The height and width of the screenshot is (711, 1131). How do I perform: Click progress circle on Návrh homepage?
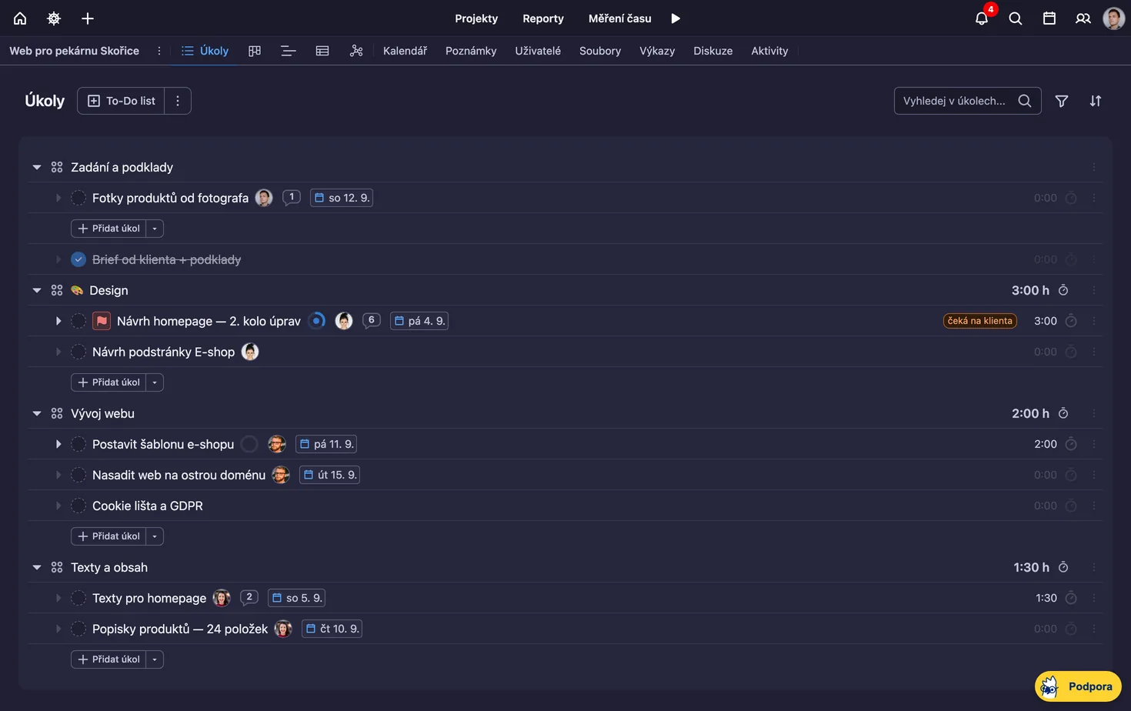coord(316,321)
